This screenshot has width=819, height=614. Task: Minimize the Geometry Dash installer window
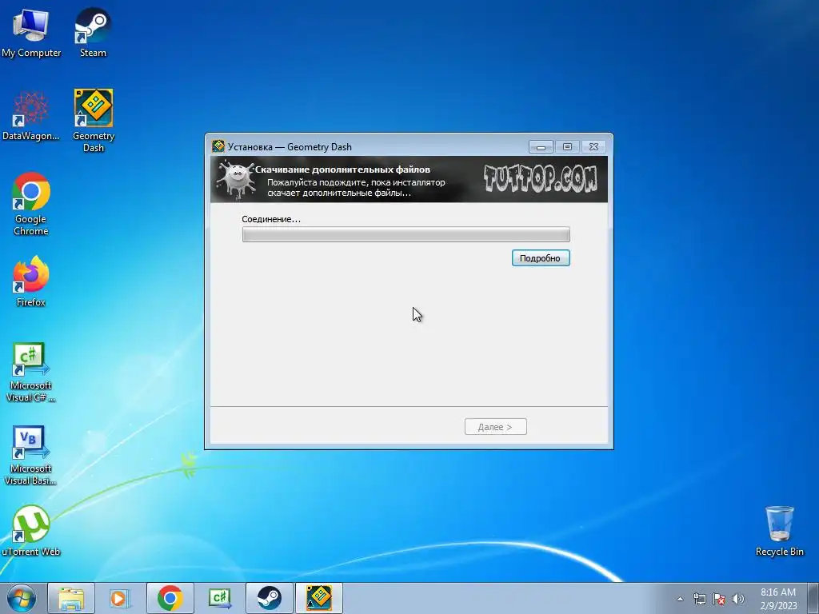[x=541, y=147]
